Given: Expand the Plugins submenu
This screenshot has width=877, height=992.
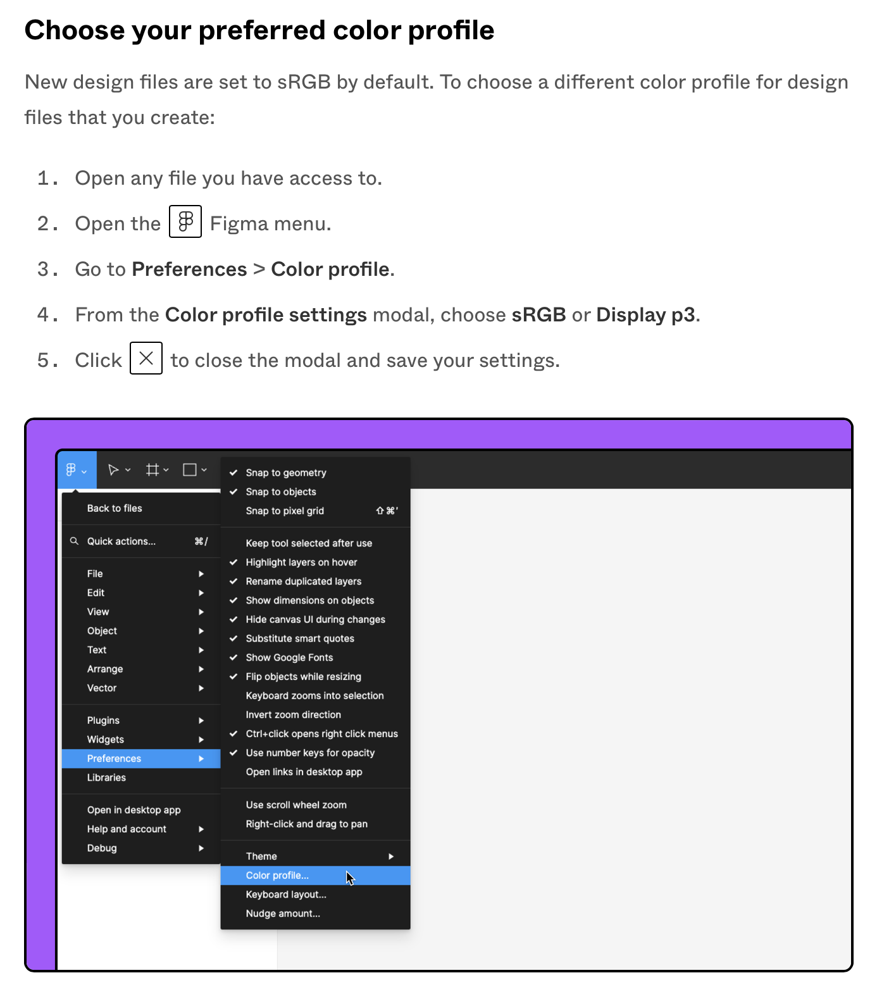Looking at the screenshot, I should pos(141,721).
